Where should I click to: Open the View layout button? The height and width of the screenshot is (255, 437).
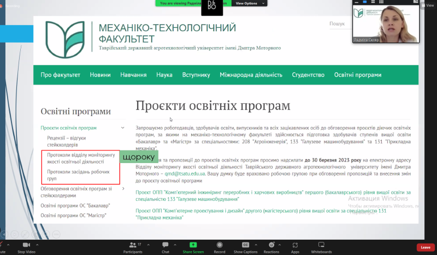tap(428, 5)
